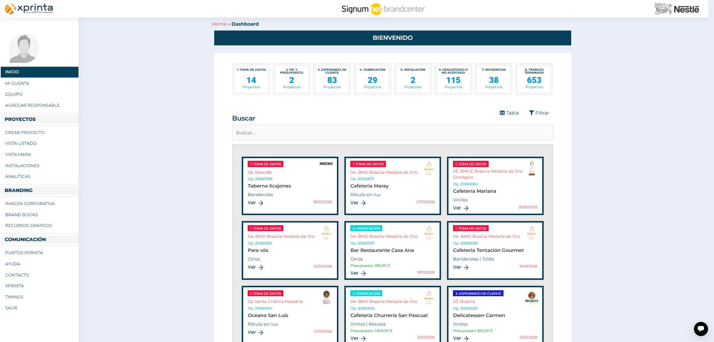Click Ver arrow for Cafetería Maray
Image resolution: width=714 pixels, height=342 pixels.
[358, 203]
